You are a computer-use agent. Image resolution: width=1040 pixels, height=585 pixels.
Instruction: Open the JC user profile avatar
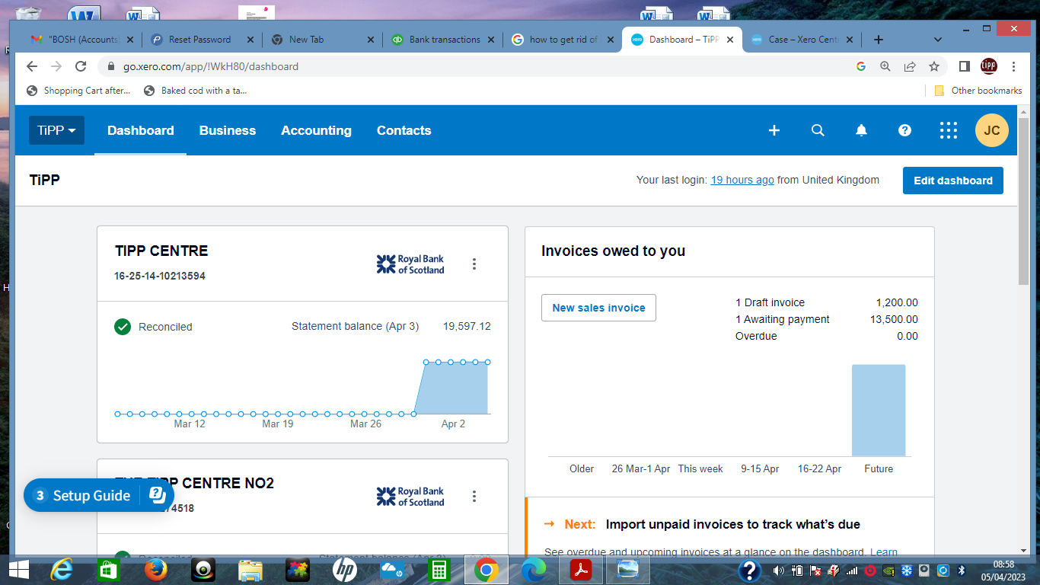(x=992, y=130)
